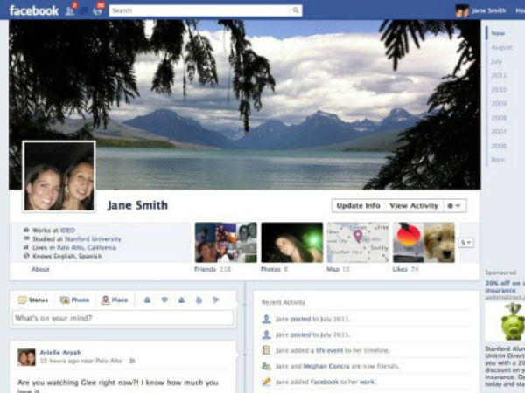Select the Status tab in the composer
The height and width of the screenshot is (393, 525).
(35, 300)
